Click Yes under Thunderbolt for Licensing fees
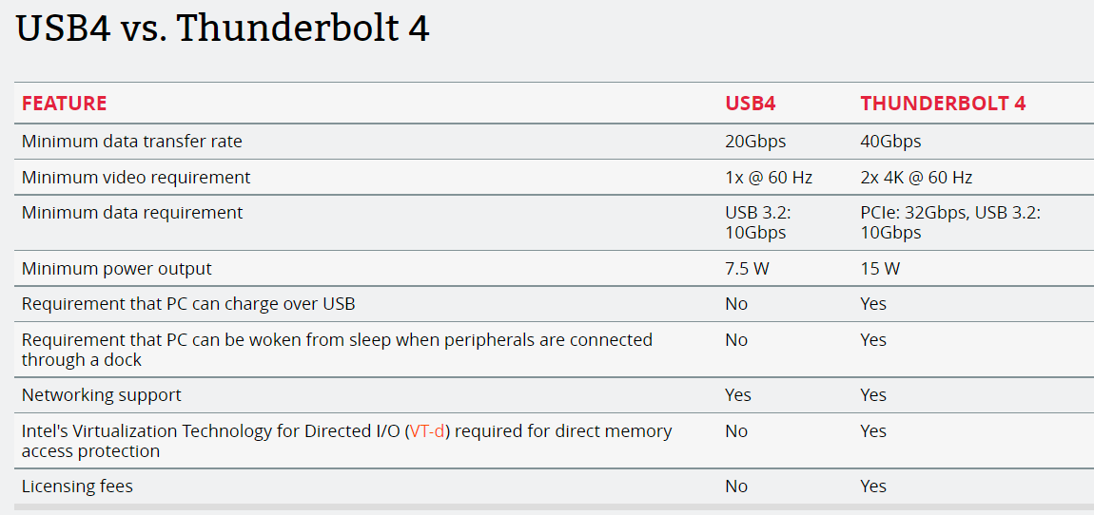Viewport: 1094px width, 515px height. click(873, 486)
